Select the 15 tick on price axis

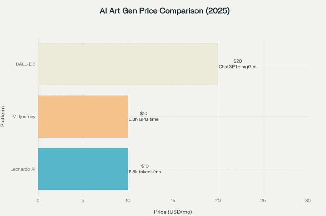coord(173,201)
